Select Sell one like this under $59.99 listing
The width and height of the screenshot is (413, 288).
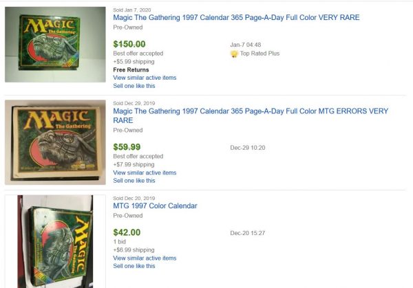pyautogui.click(x=134, y=181)
